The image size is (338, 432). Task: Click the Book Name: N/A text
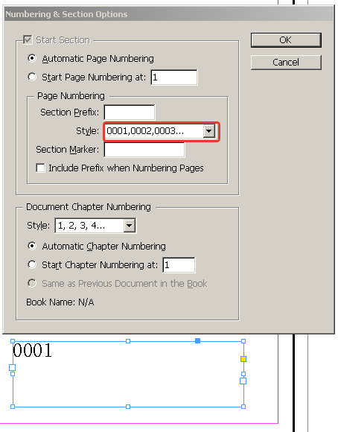tap(60, 302)
